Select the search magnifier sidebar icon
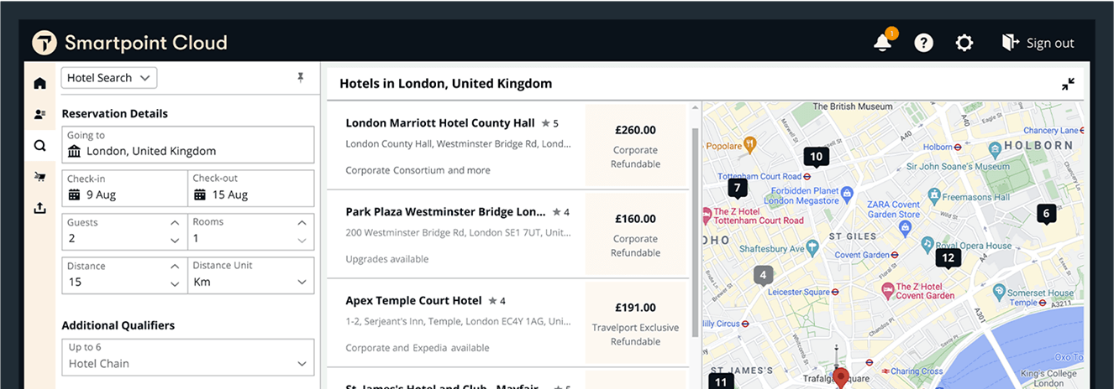The height and width of the screenshot is (389, 1114). click(x=39, y=146)
